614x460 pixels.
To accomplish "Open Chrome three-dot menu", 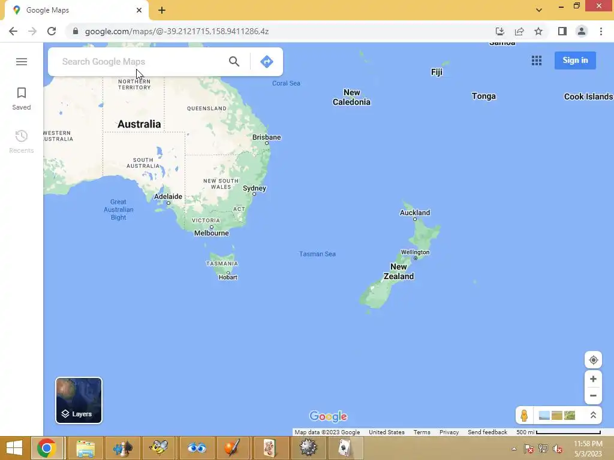I will 601,31.
